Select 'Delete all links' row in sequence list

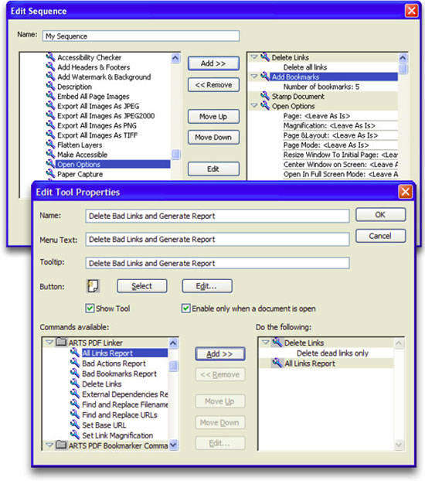coord(305,67)
